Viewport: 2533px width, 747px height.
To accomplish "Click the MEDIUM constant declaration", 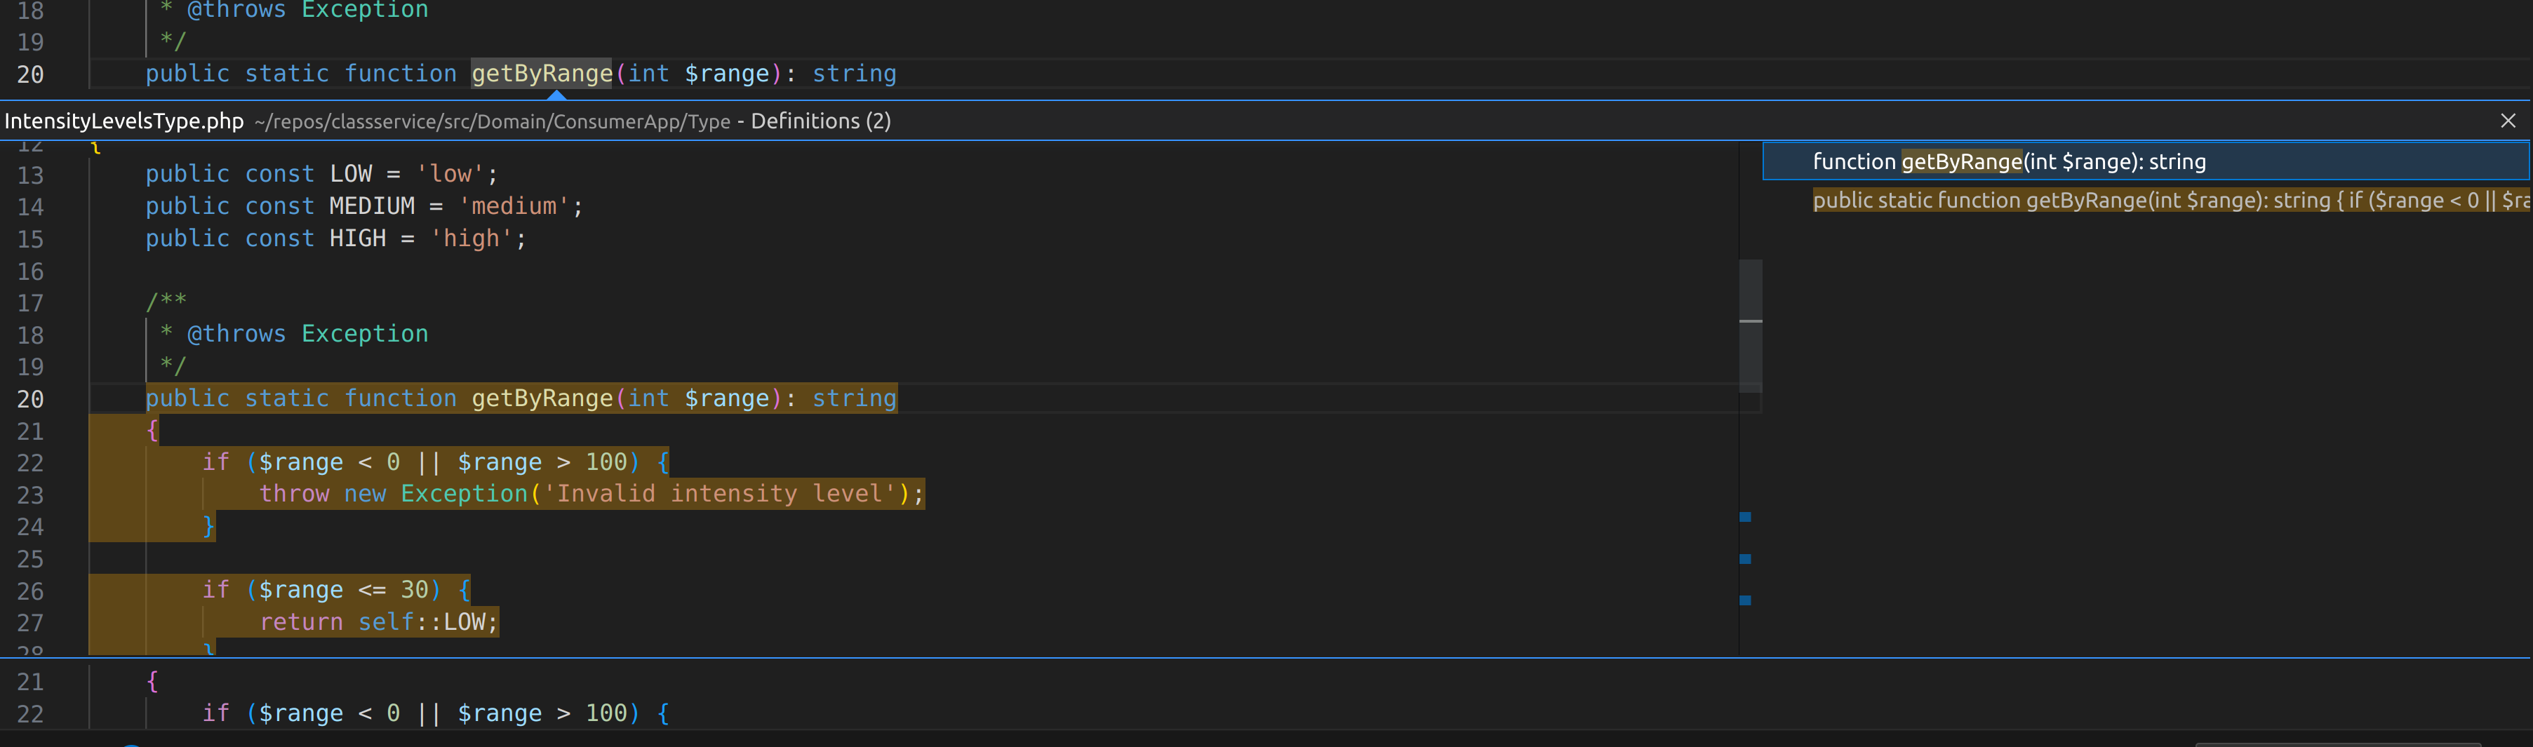I will pos(372,206).
